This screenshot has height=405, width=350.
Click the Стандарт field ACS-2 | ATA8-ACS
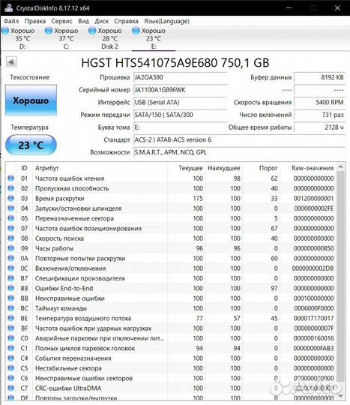click(x=239, y=139)
